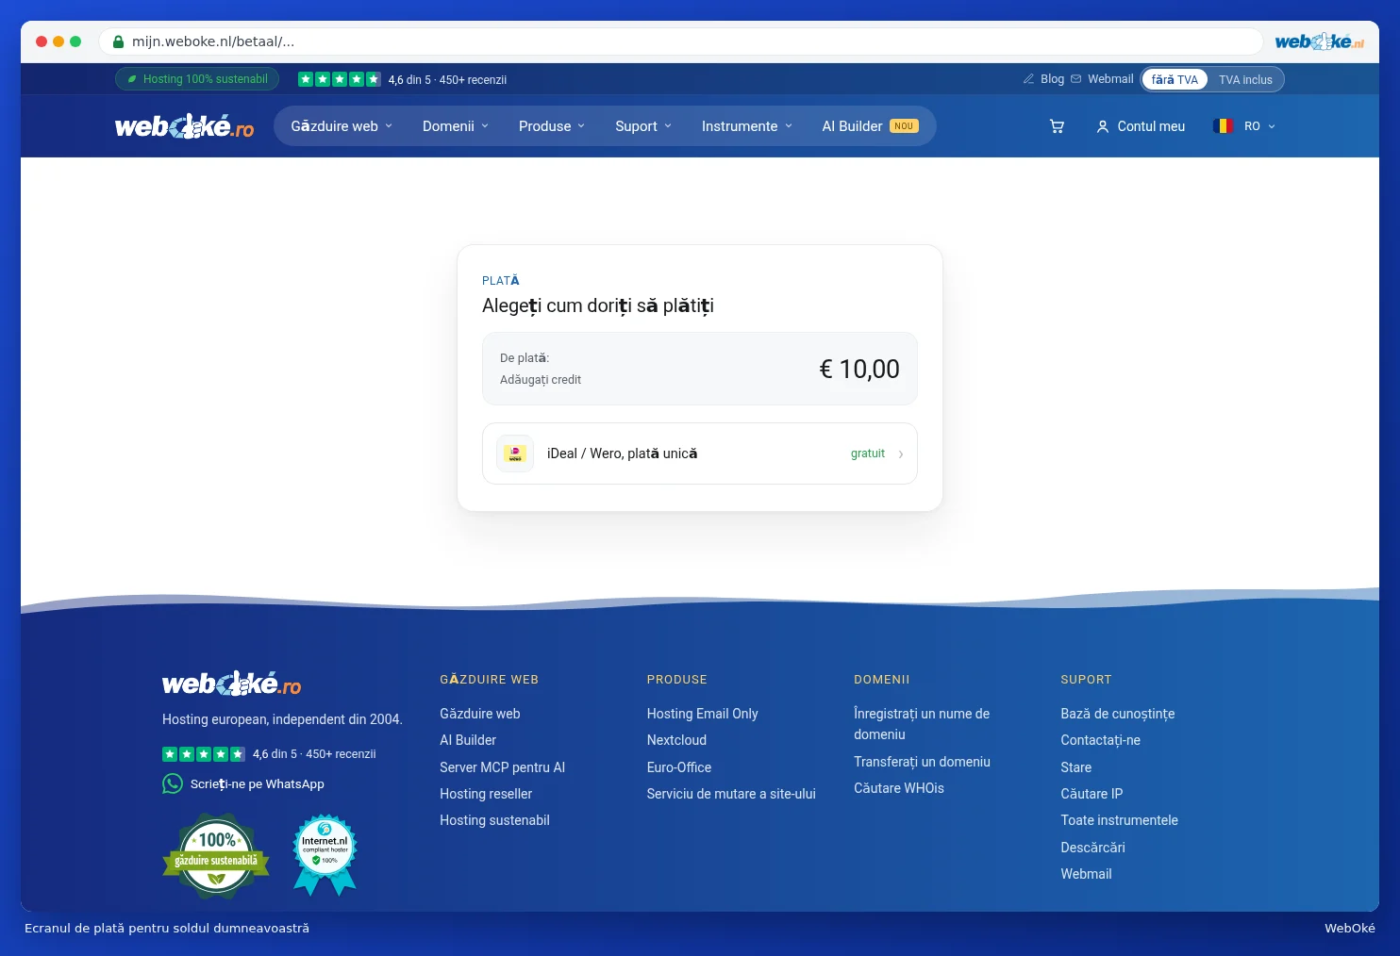Open Hosting reseller footer link
This screenshot has height=956, width=1400.
486,794
